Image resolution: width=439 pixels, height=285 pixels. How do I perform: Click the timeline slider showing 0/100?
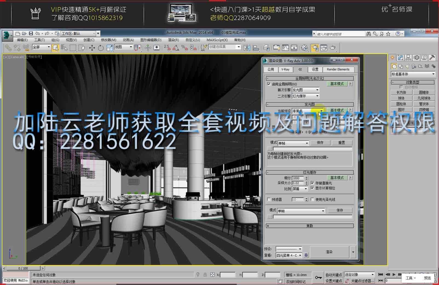point(23,268)
